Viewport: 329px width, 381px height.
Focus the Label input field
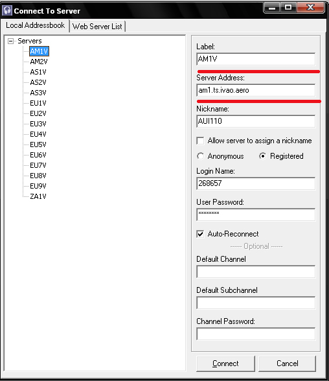click(x=256, y=59)
